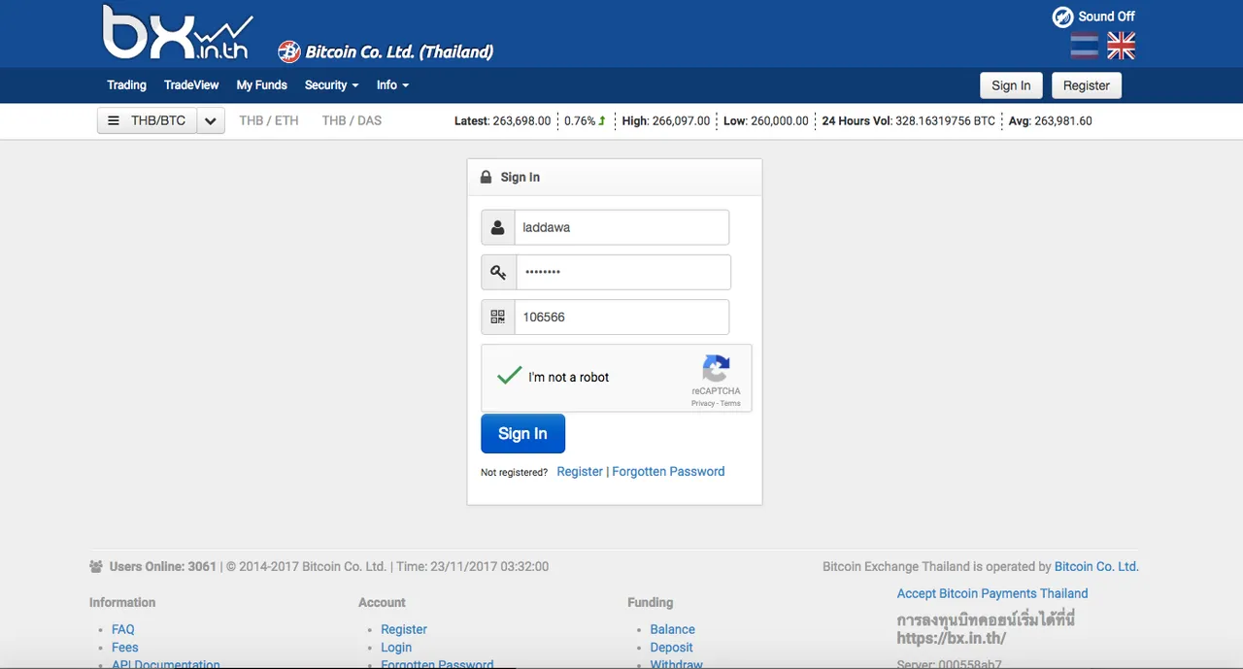Open the Fees footer link

pyautogui.click(x=125, y=647)
